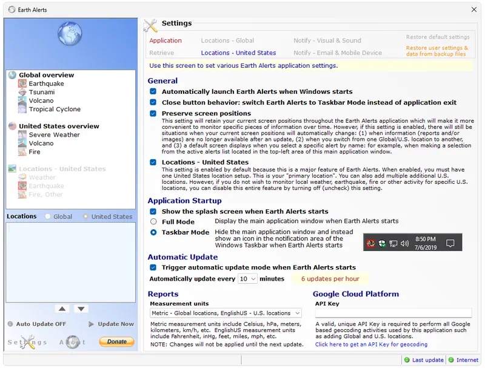Open the Locations - United States settings tab
This screenshot has height=369, width=485.
tap(238, 53)
